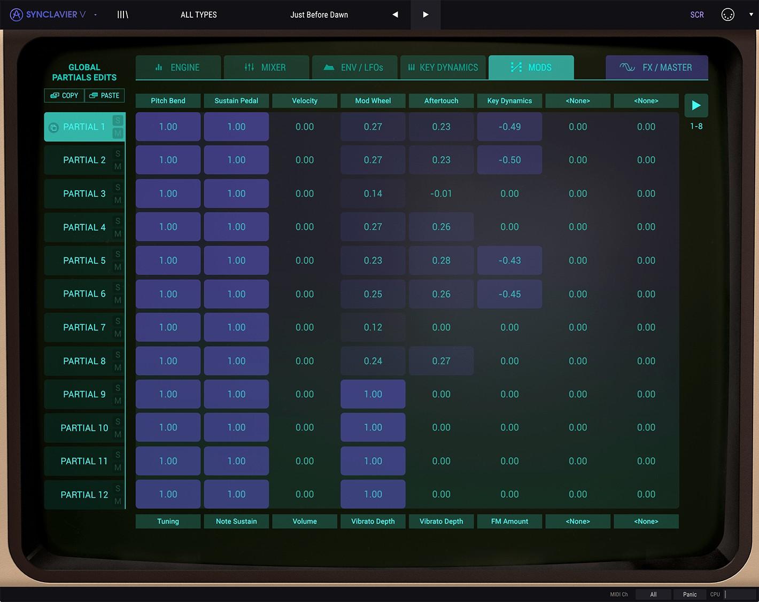The height and width of the screenshot is (602, 759).
Task: Adjust Partial 1 Pitch Bend amount slider
Action: (168, 127)
